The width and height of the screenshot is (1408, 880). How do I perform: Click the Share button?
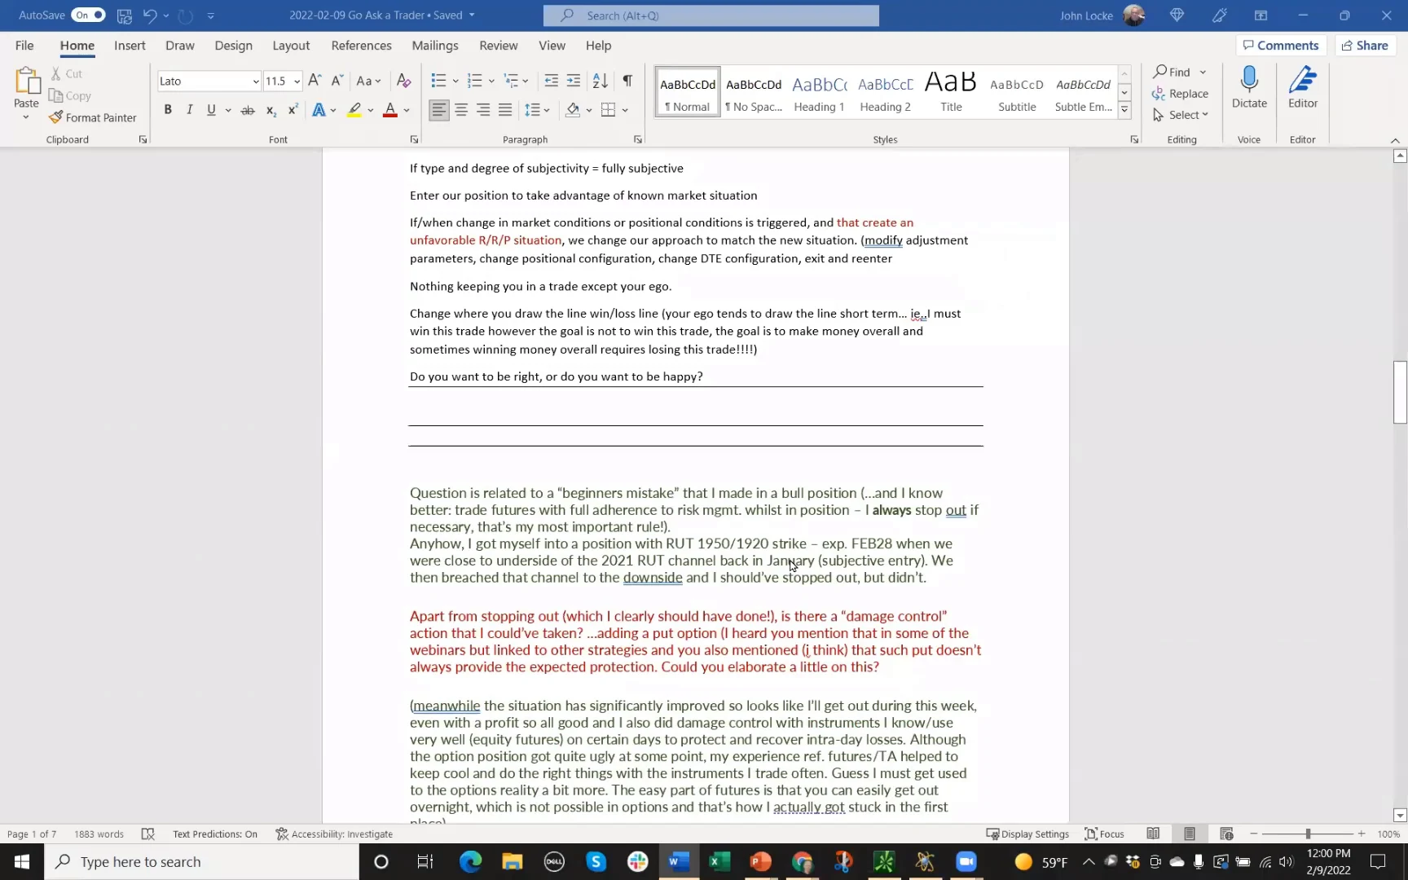coord(1365,46)
